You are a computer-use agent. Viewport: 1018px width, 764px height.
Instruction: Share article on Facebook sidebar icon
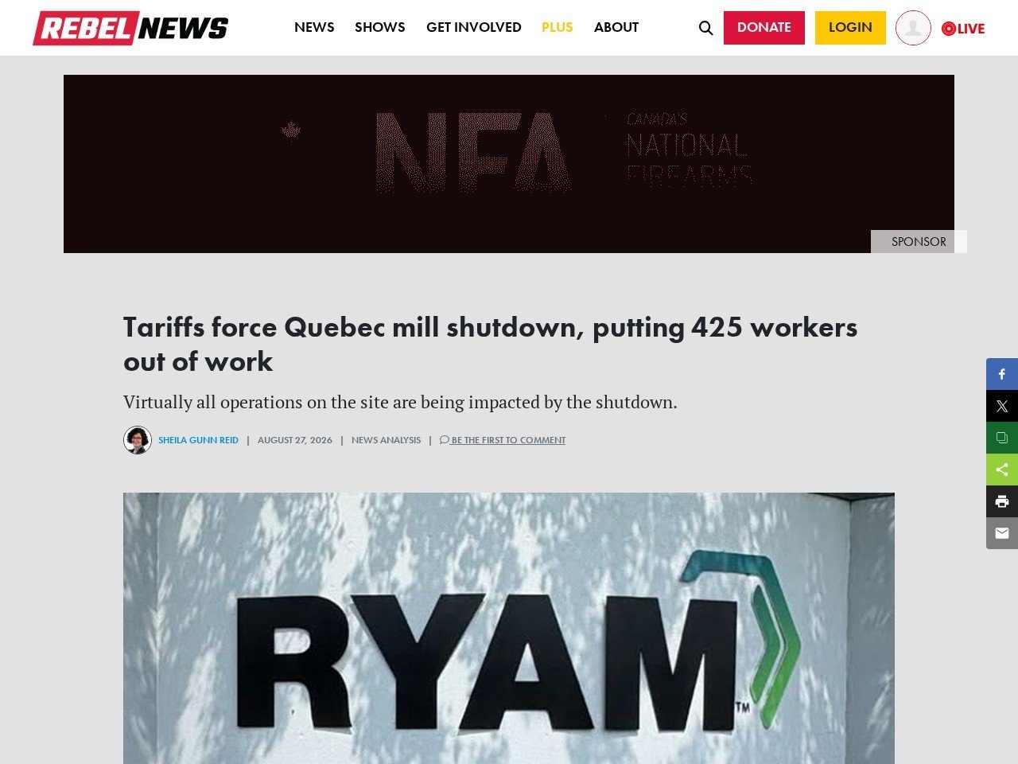(x=1002, y=374)
